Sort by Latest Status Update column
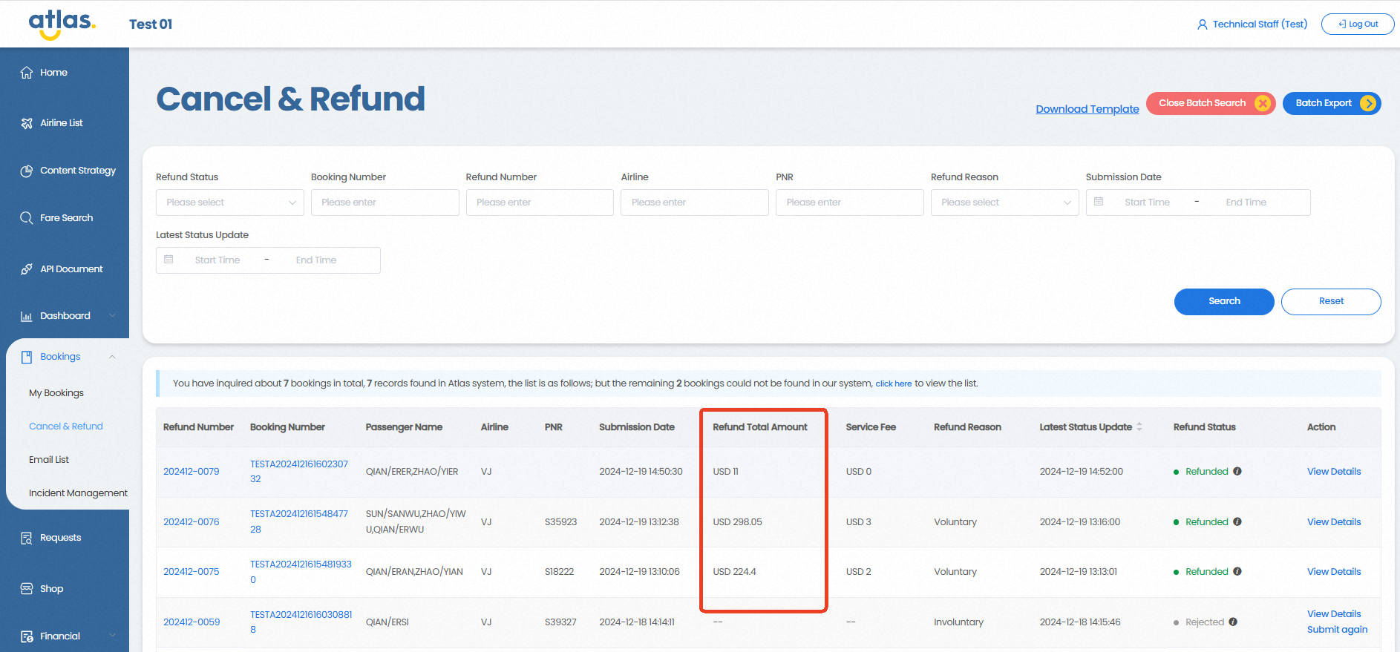The height and width of the screenshot is (652, 1400). pos(1139,427)
